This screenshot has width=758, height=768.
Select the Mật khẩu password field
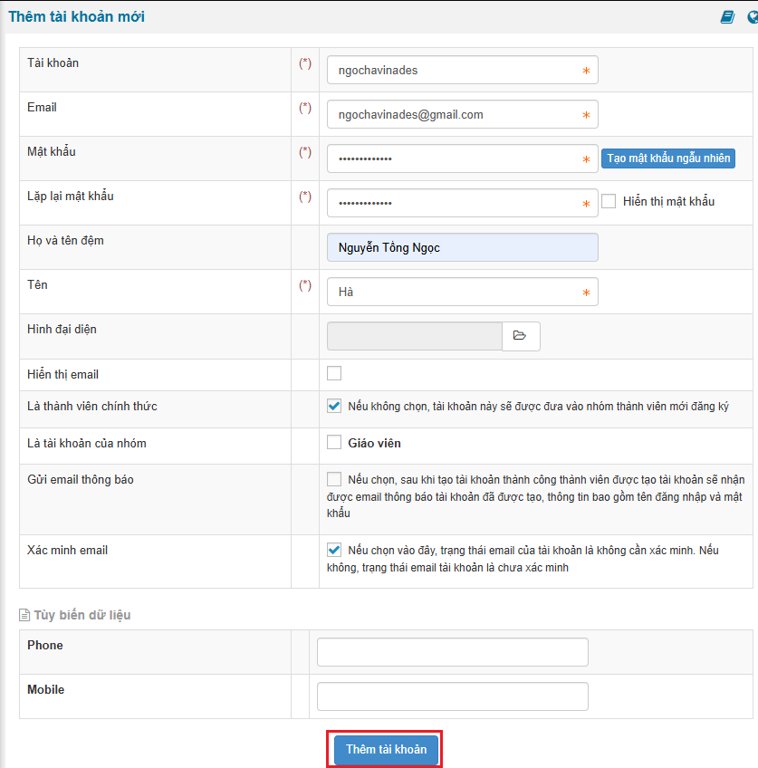tap(453, 158)
